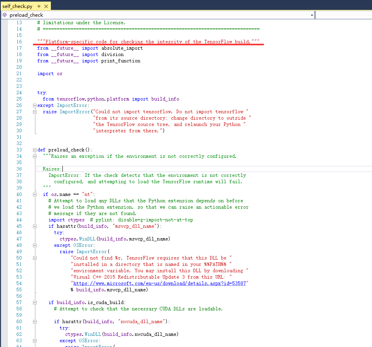The height and width of the screenshot is (347, 372).
Task: Collapse the docstring on line 34
Action: tap(35, 156)
